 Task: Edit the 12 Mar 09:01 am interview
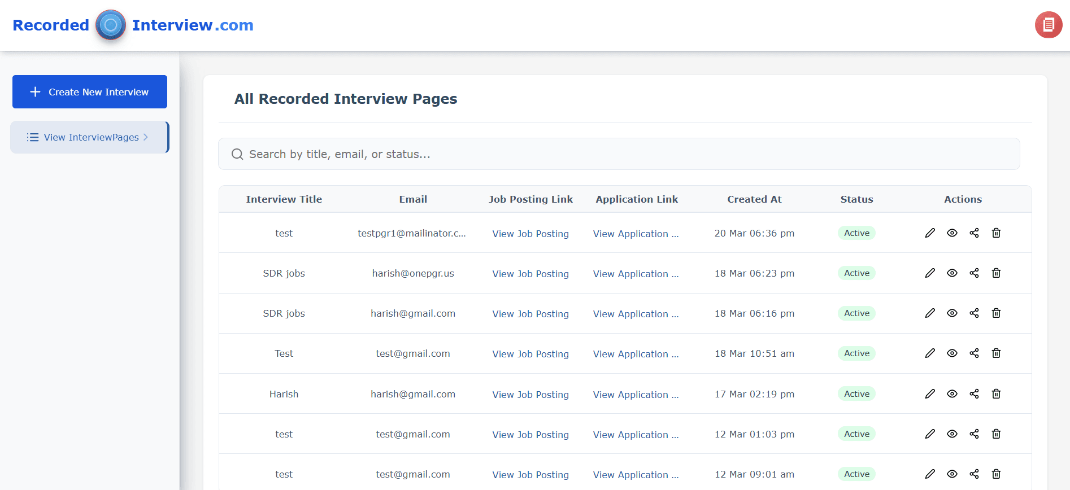tap(930, 474)
